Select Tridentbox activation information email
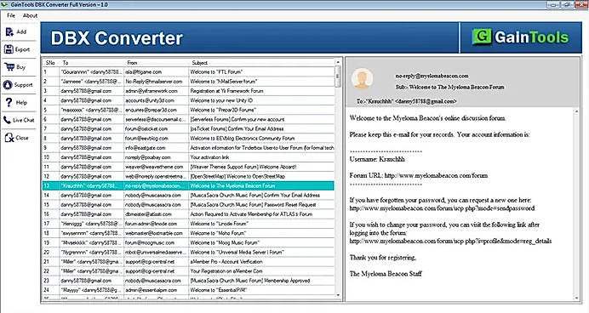The width and height of the screenshot is (589, 313). pos(188,147)
